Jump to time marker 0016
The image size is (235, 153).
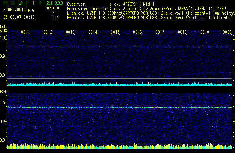pyautogui.click(x=137, y=32)
